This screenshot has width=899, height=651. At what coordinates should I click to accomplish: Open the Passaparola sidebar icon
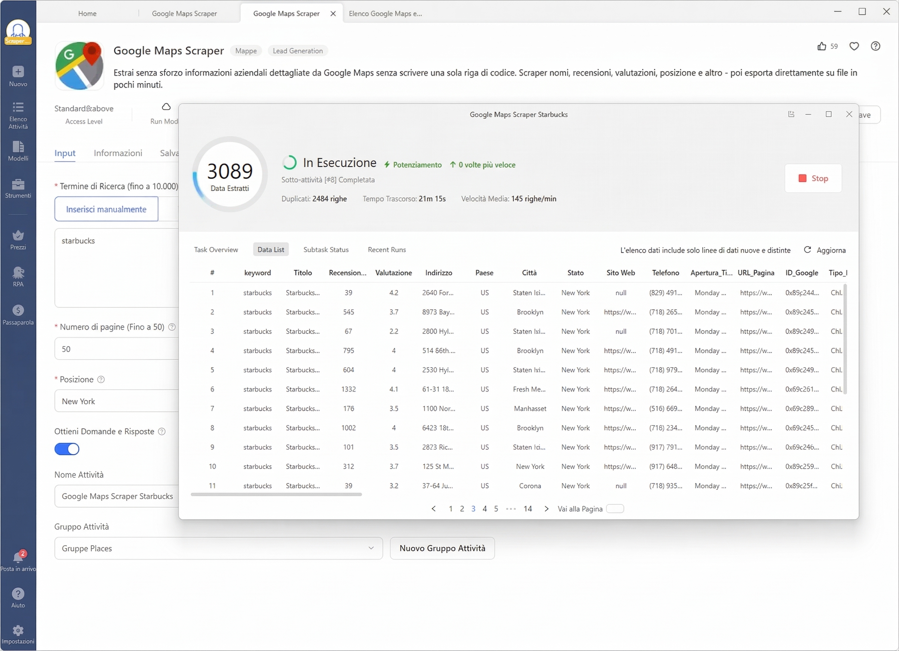[x=18, y=315]
